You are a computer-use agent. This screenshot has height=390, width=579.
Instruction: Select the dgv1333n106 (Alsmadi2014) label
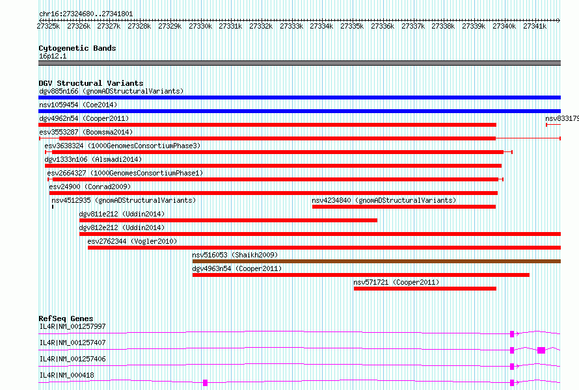93,159
